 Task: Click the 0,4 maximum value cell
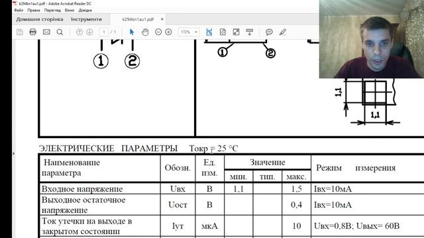pyautogui.click(x=296, y=205)
